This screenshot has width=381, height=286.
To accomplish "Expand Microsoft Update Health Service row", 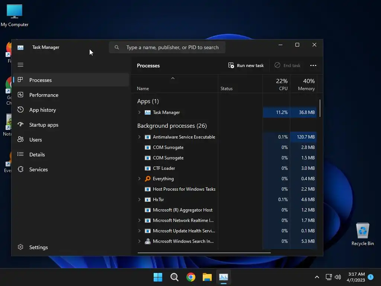I will point(139,231).
